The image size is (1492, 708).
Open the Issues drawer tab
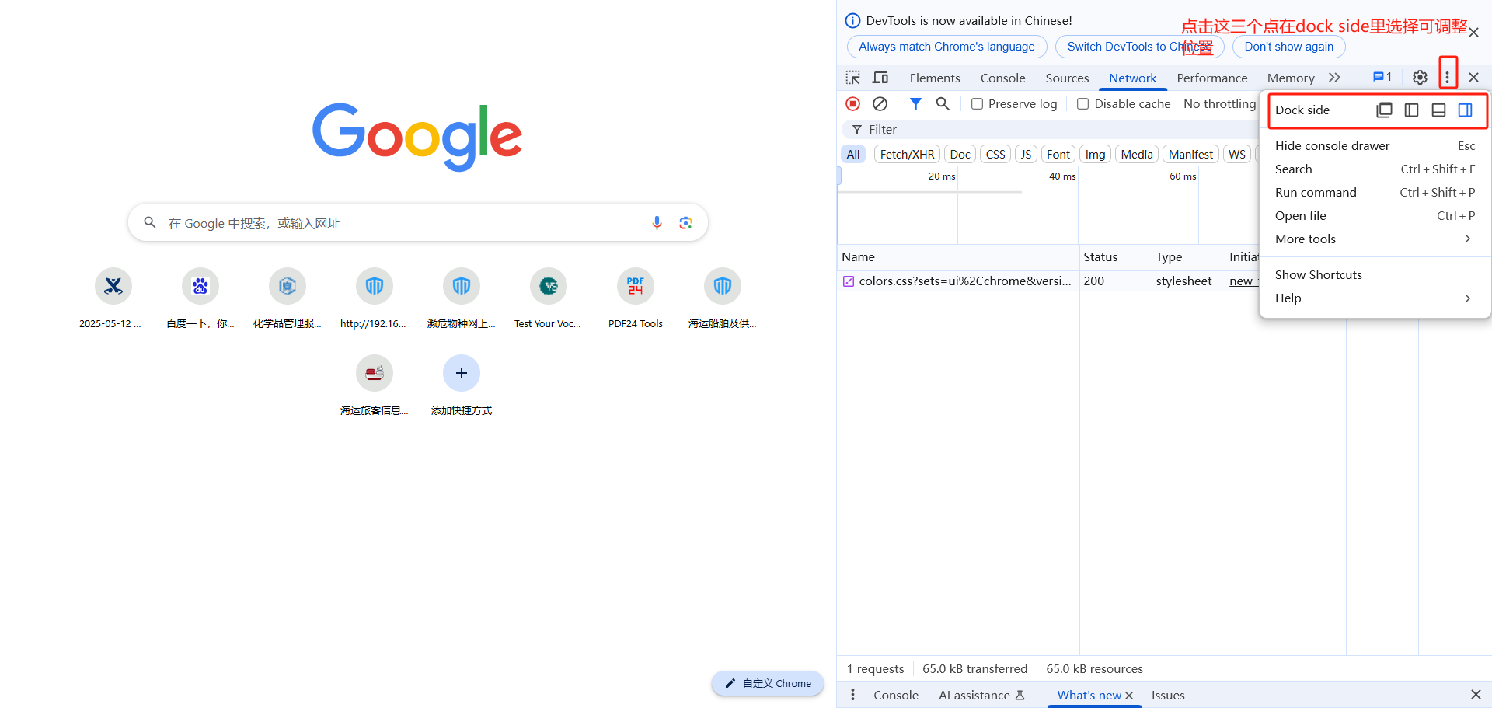[x=1168, y=695]
